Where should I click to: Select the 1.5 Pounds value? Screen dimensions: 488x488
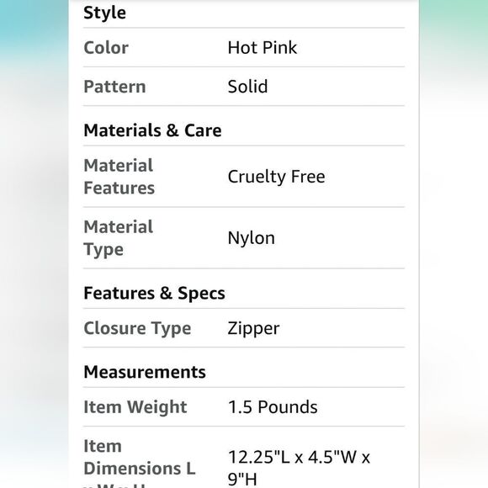273,407
